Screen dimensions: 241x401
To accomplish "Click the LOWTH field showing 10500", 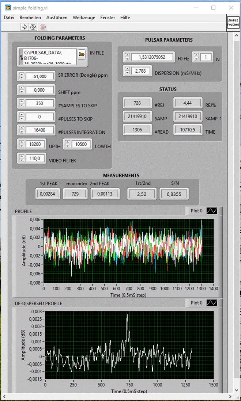I will click(82, 144).
